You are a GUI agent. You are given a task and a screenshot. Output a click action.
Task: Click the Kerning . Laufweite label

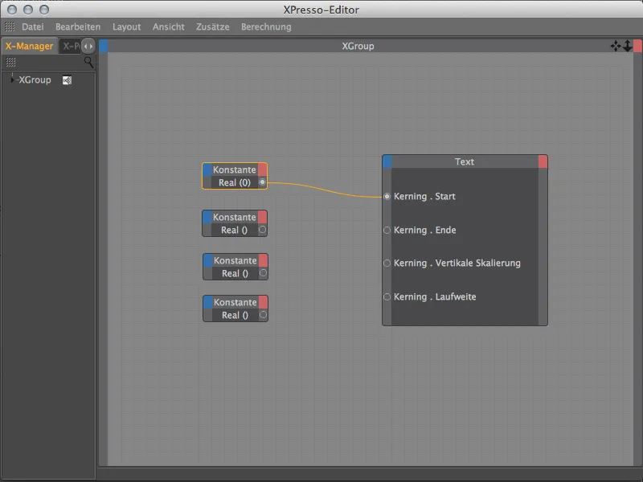tap(435, 296)
